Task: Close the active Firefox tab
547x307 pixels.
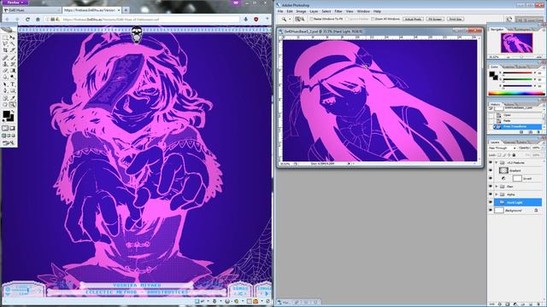Action: 119,10
